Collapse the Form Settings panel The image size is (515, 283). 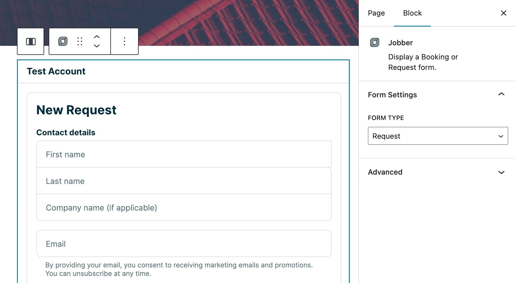tap(437, 95)
